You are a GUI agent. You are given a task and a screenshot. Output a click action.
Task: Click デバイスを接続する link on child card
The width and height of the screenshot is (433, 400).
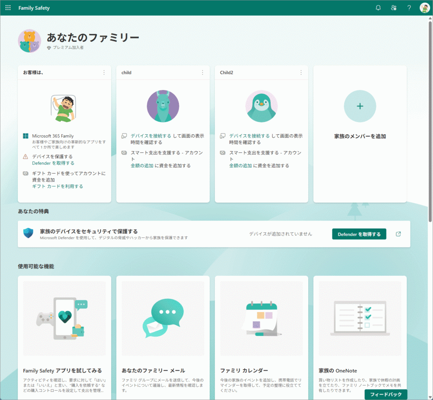tap(151, 136)
